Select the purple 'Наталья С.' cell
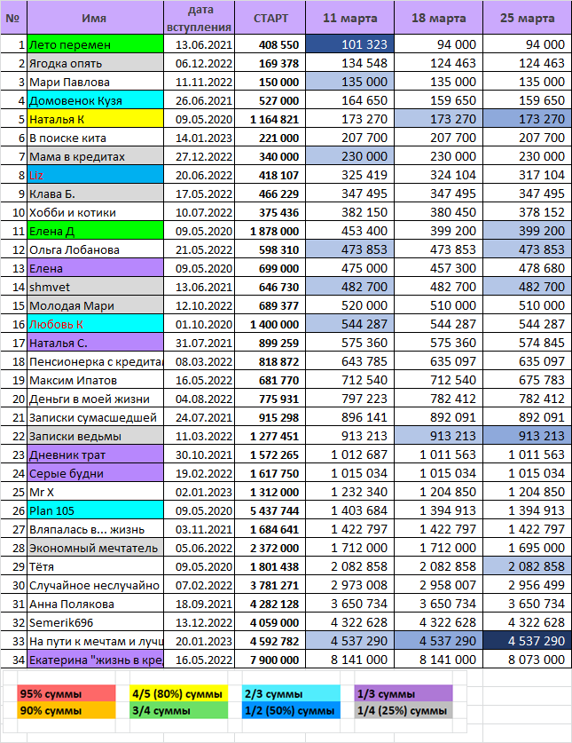Viewport: 572px width, 743px height. 95,343
